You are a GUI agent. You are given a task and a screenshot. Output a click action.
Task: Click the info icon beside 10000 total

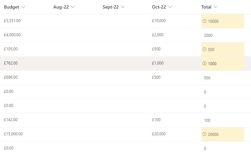[204, 21]
